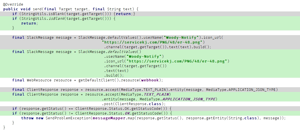Click the '!=' operator in the green getStatus line
Screen dimensions: 300x131
click(x=71, y=113)
